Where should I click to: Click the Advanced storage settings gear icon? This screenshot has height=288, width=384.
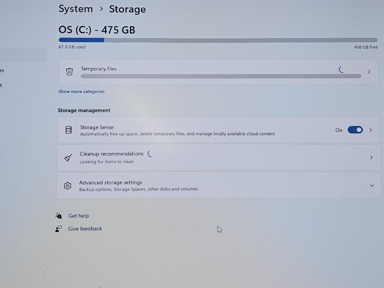pyautogui.click(x=68, y=185)
